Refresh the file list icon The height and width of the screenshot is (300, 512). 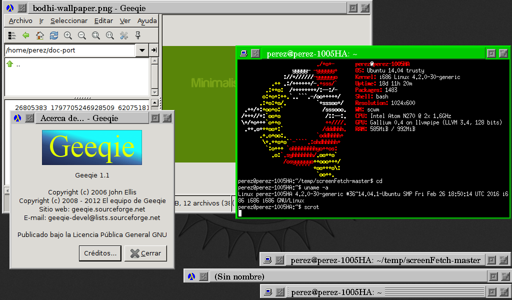coord(54,35)
